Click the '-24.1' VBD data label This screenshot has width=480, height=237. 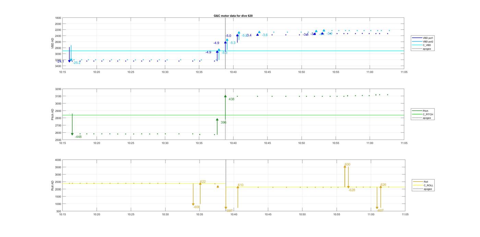tap(61, 62)
